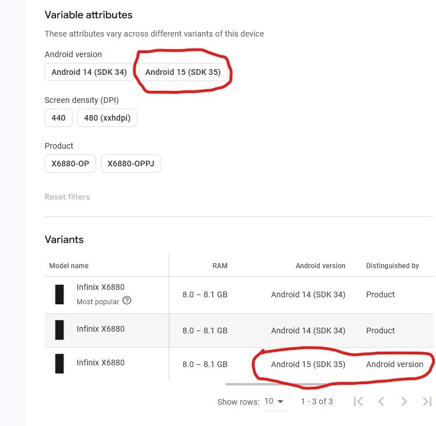Click the Reset filters link
The image size is (436, 426).
pyautogui.click(x=67, y=197)
